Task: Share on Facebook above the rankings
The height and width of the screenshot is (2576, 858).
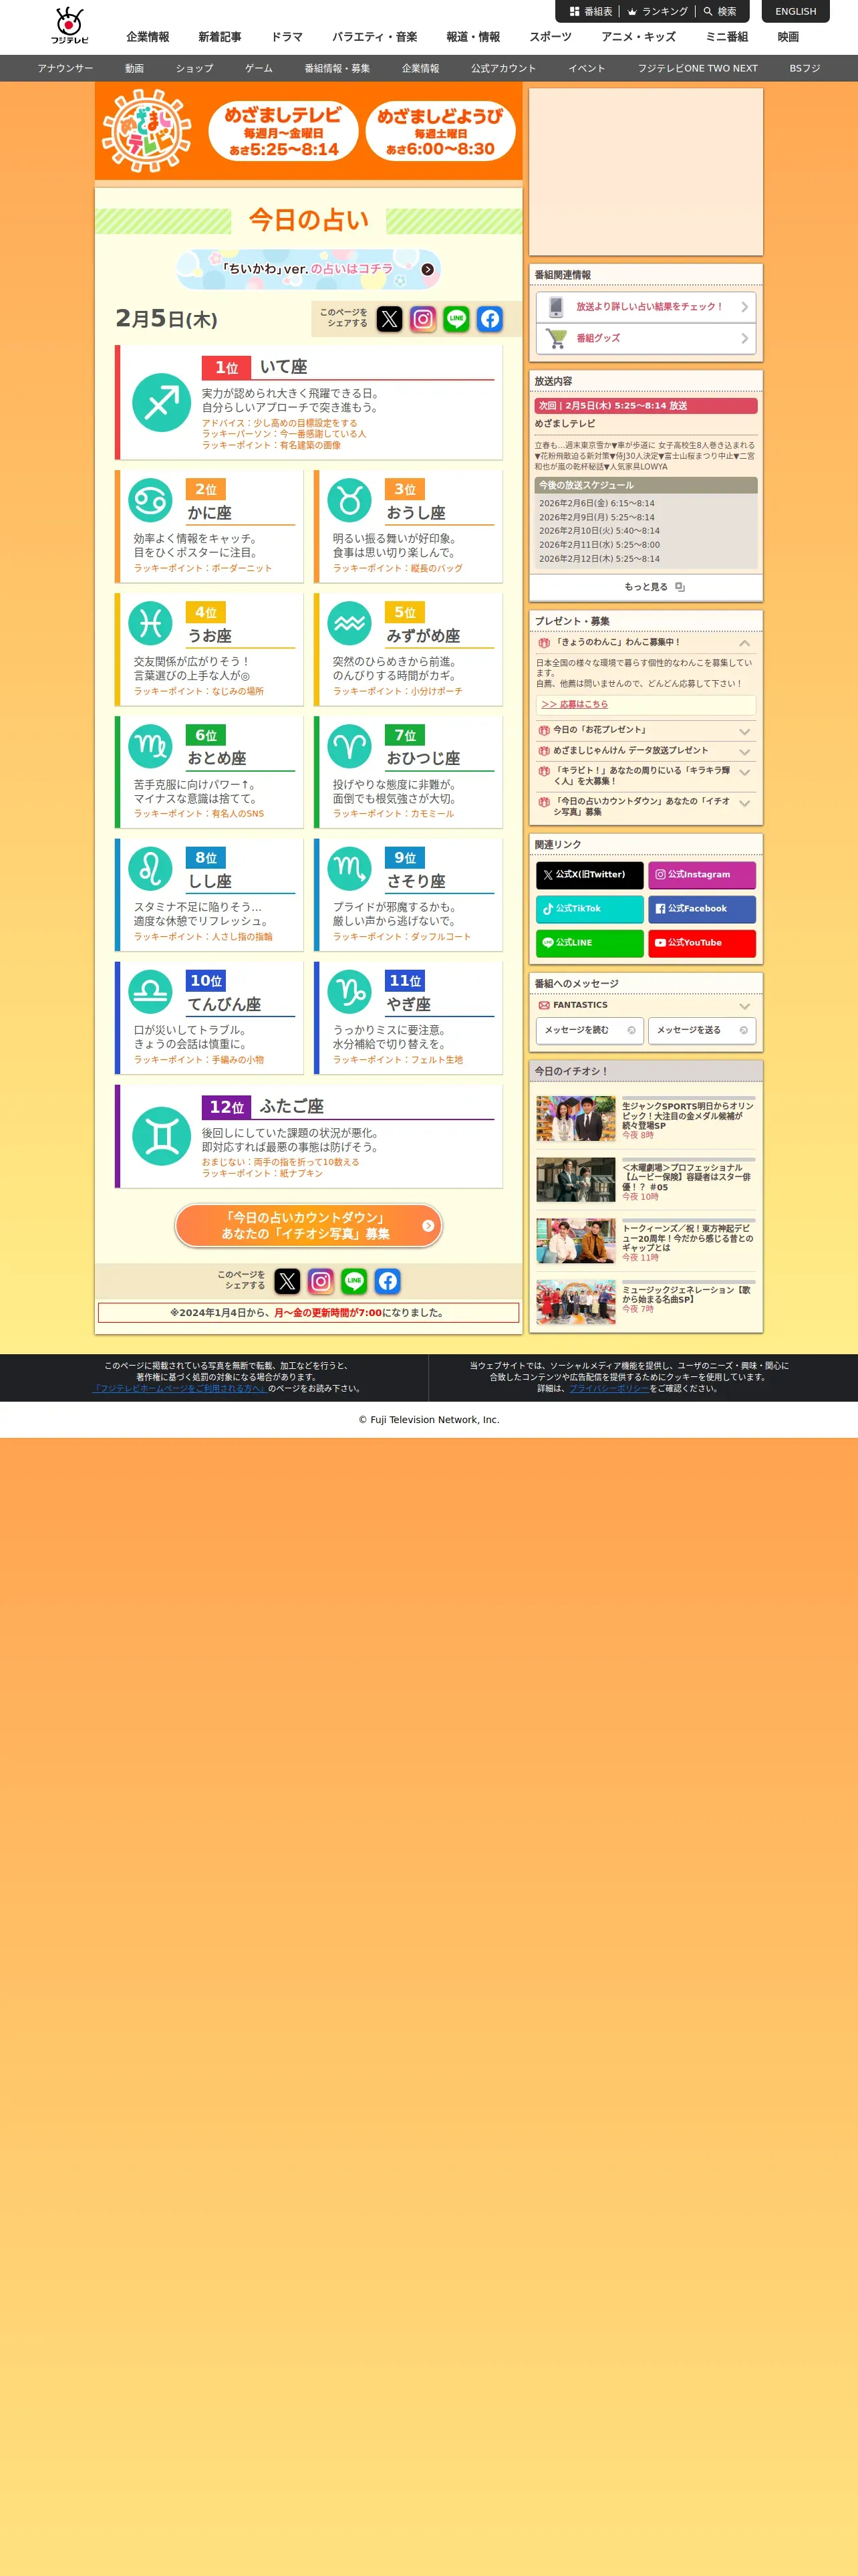Action: tap(489, 319)
